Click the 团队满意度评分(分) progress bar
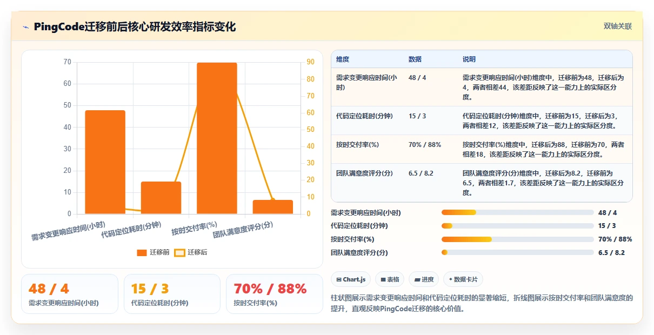 (517, 252)
